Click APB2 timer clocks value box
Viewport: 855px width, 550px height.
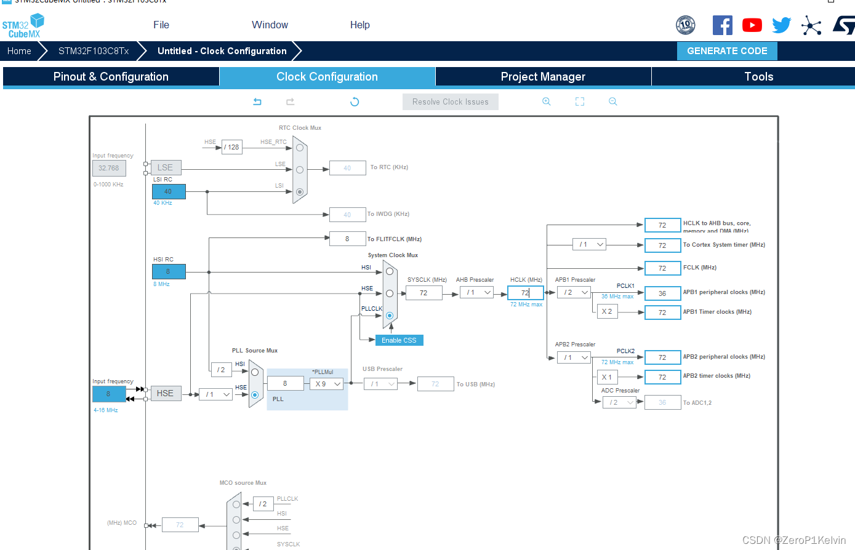(x=662, y=377)
